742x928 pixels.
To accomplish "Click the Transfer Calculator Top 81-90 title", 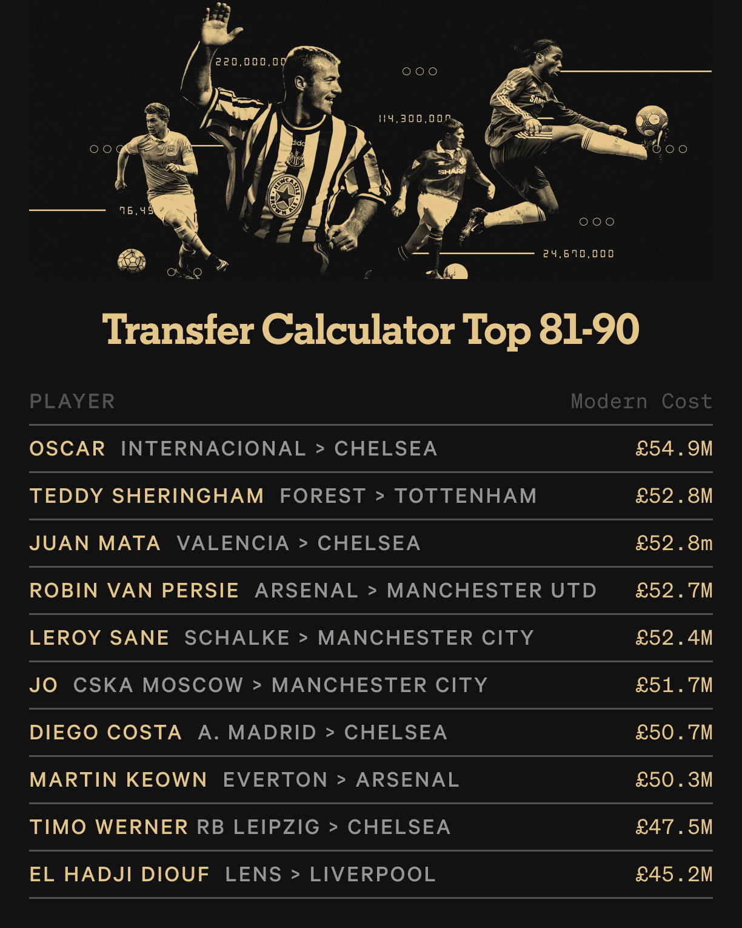I will point(370,331).
